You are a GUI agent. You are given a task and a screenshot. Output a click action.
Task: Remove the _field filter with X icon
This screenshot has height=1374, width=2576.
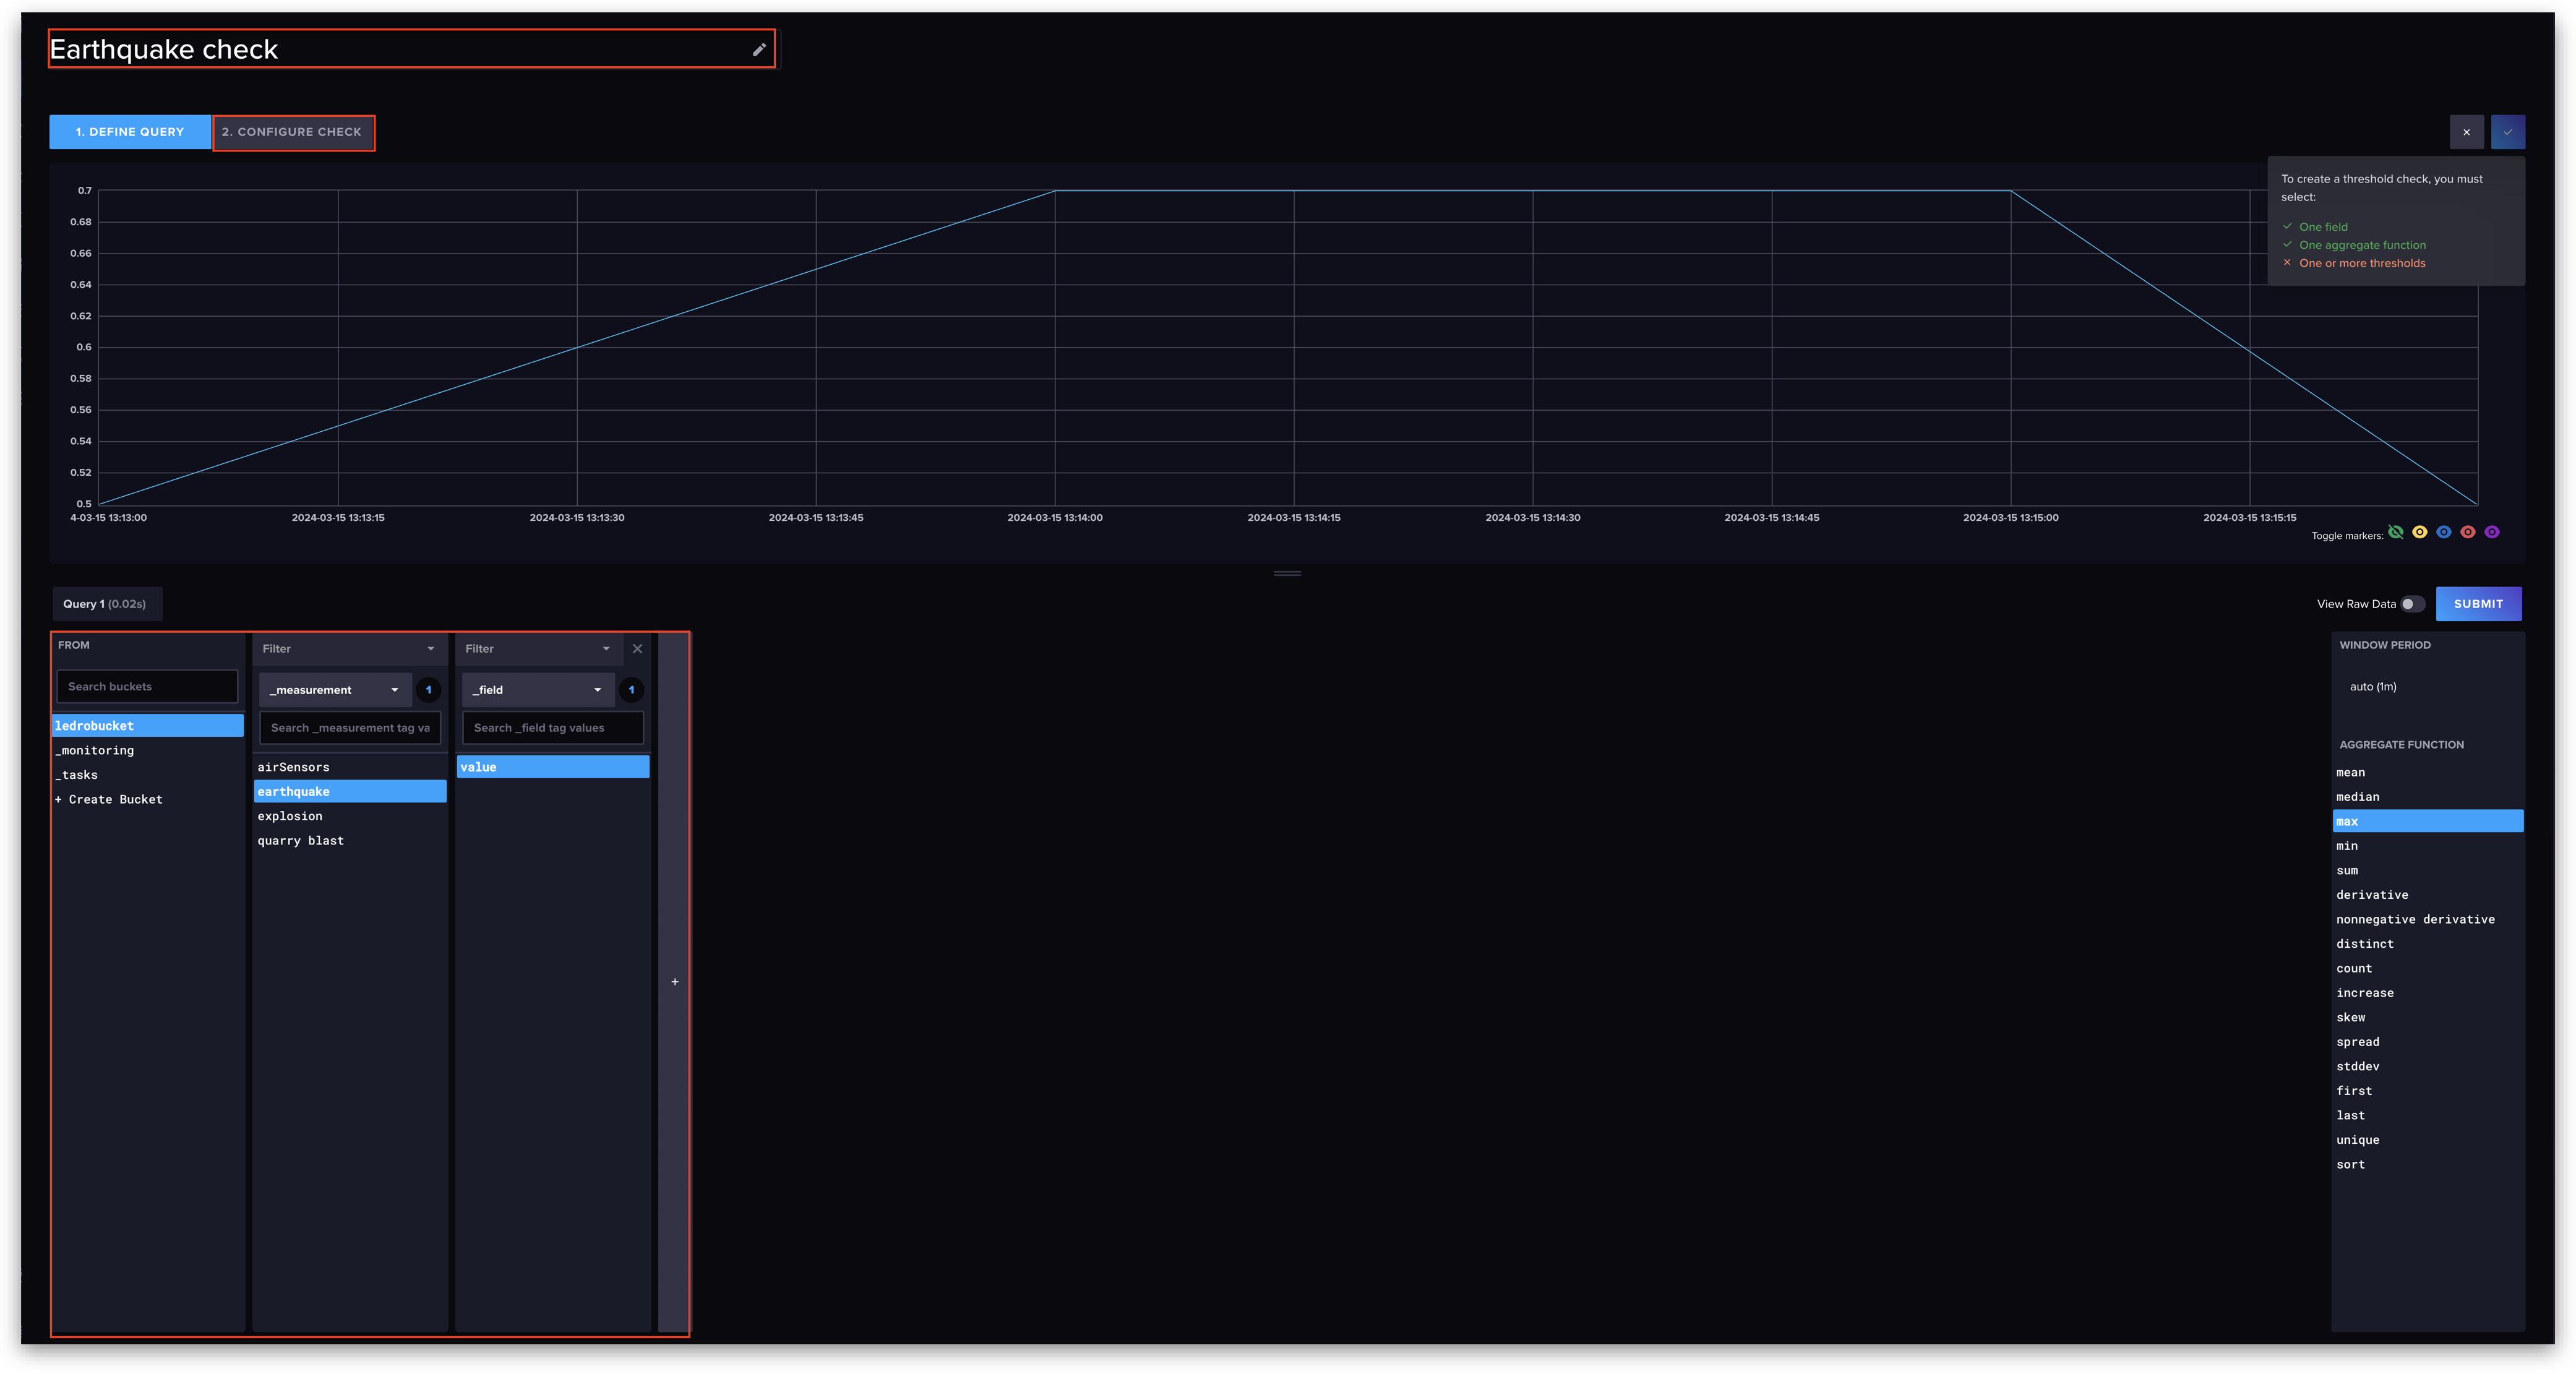(x=637, y=649)
